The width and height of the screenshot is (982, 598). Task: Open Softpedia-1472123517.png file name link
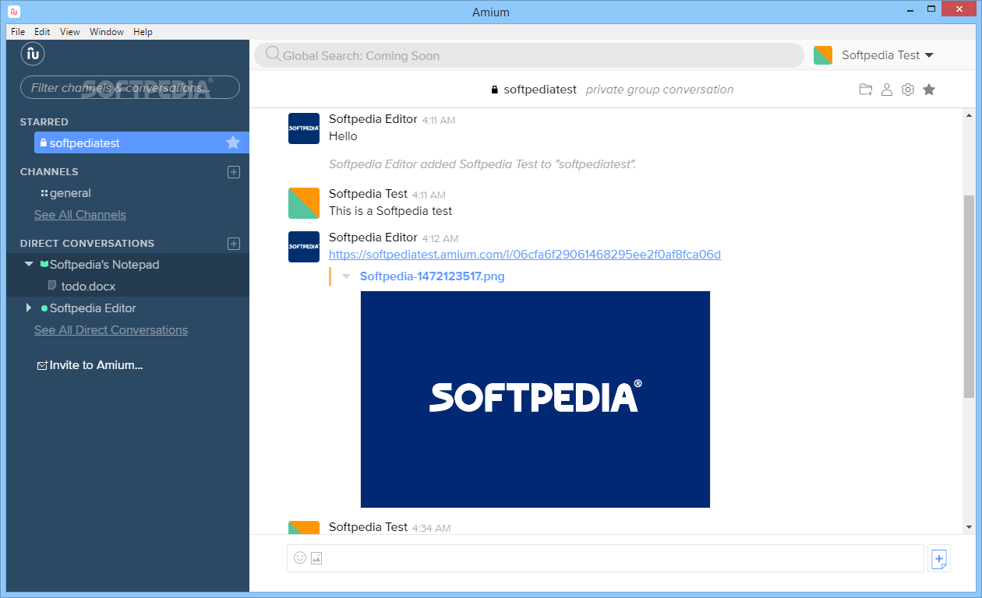[433, 276]
